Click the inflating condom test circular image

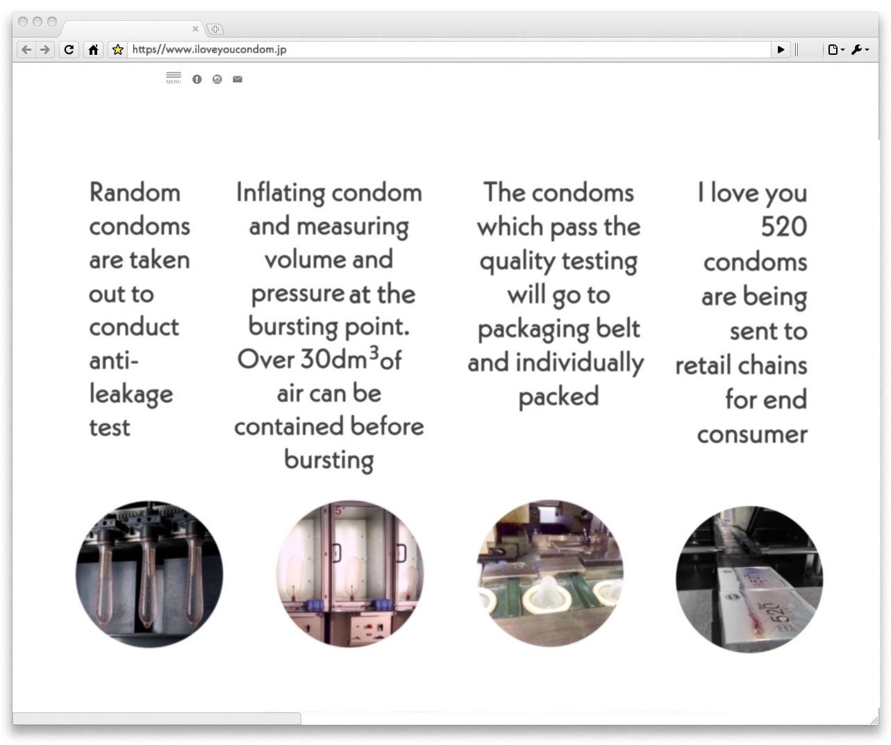350,574
